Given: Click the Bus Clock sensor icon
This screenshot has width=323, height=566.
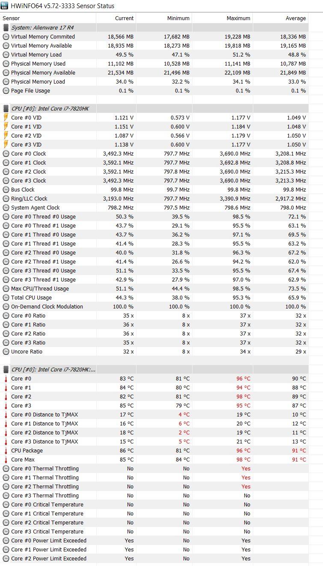Looking at the screenshot, I should click(x=6, y=189).
